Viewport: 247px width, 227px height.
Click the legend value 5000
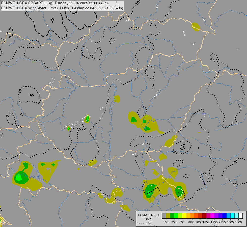(238, 222)
